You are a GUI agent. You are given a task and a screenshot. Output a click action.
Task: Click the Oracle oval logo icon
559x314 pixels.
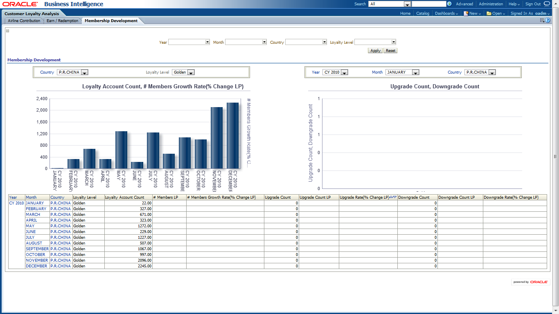click(x=547, y=4)
